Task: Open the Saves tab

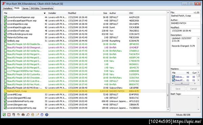Action: click(25, 8)
